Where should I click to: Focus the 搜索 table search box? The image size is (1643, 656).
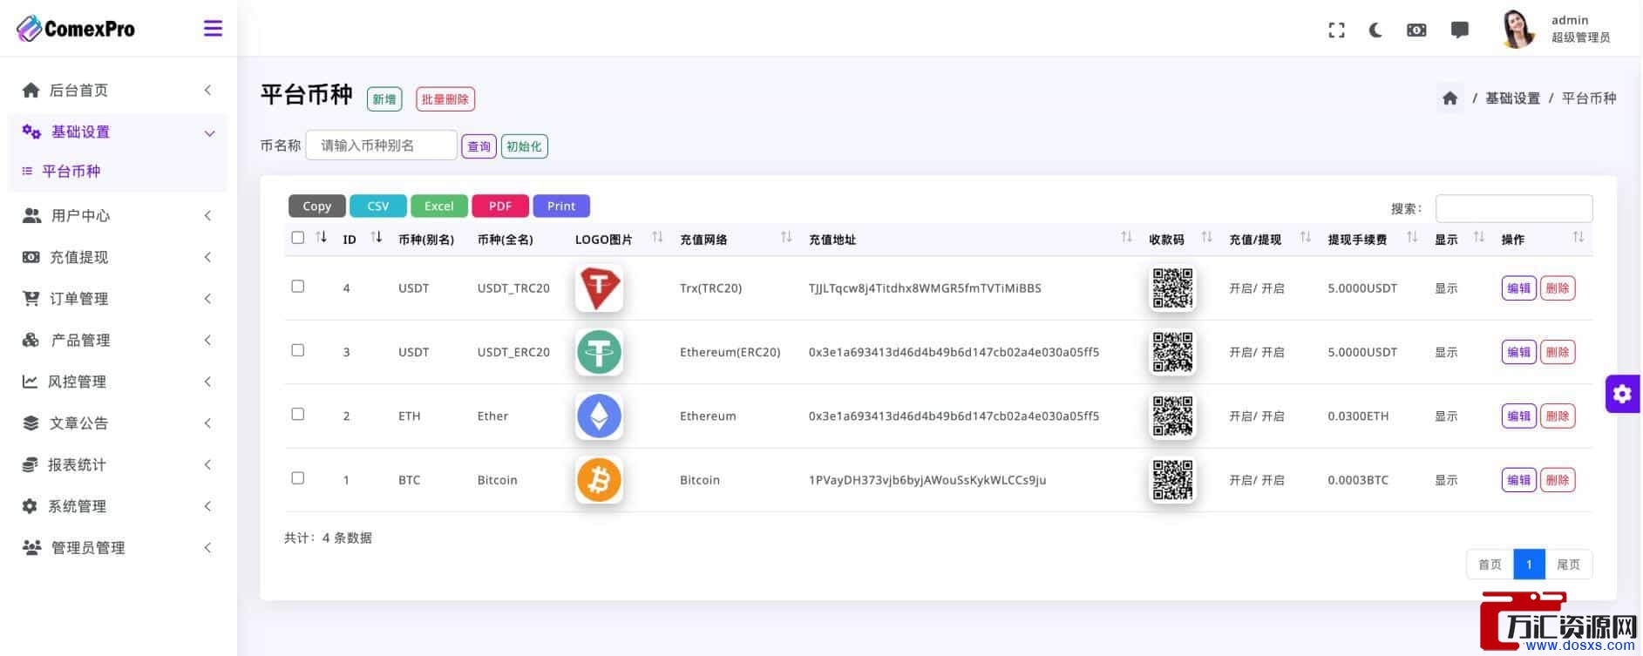point(1514,208)
